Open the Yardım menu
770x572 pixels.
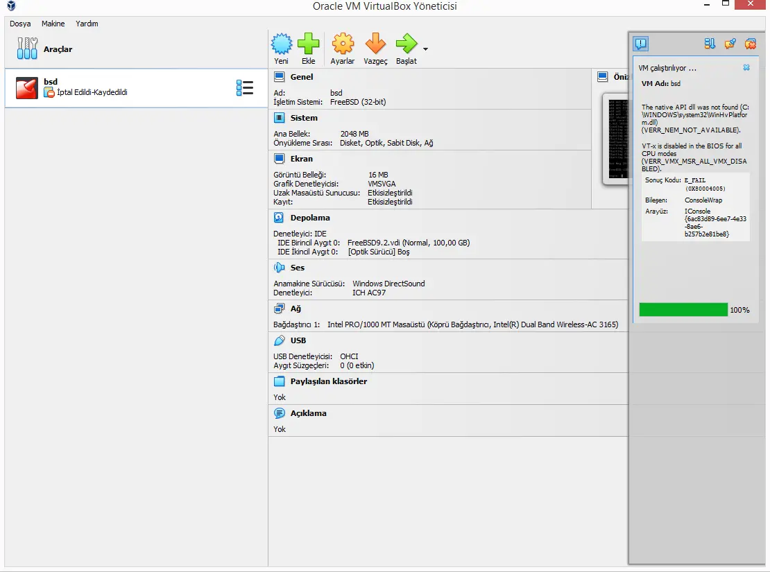tap(87, 24)
